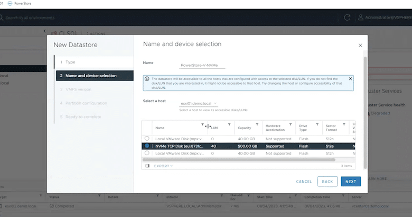The width and height of the screenshot is (412, 217).
Task: Switch to the PowerStore browser tab
Action: click(20, 3)
